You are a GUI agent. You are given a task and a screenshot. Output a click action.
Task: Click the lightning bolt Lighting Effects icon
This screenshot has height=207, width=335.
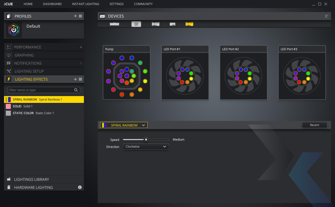(x=9, y=79)
